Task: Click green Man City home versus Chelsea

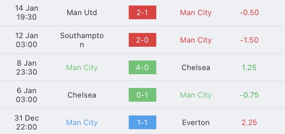Action: (x=82, y=68)
